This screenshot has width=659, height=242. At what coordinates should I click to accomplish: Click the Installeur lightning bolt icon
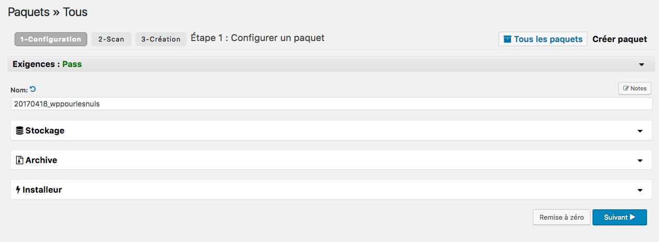[19, 190]
